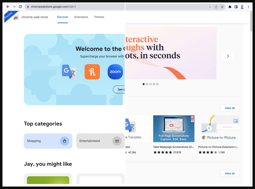
Task: Open the Extensions tab in the web store
Action: click(81, 17)
